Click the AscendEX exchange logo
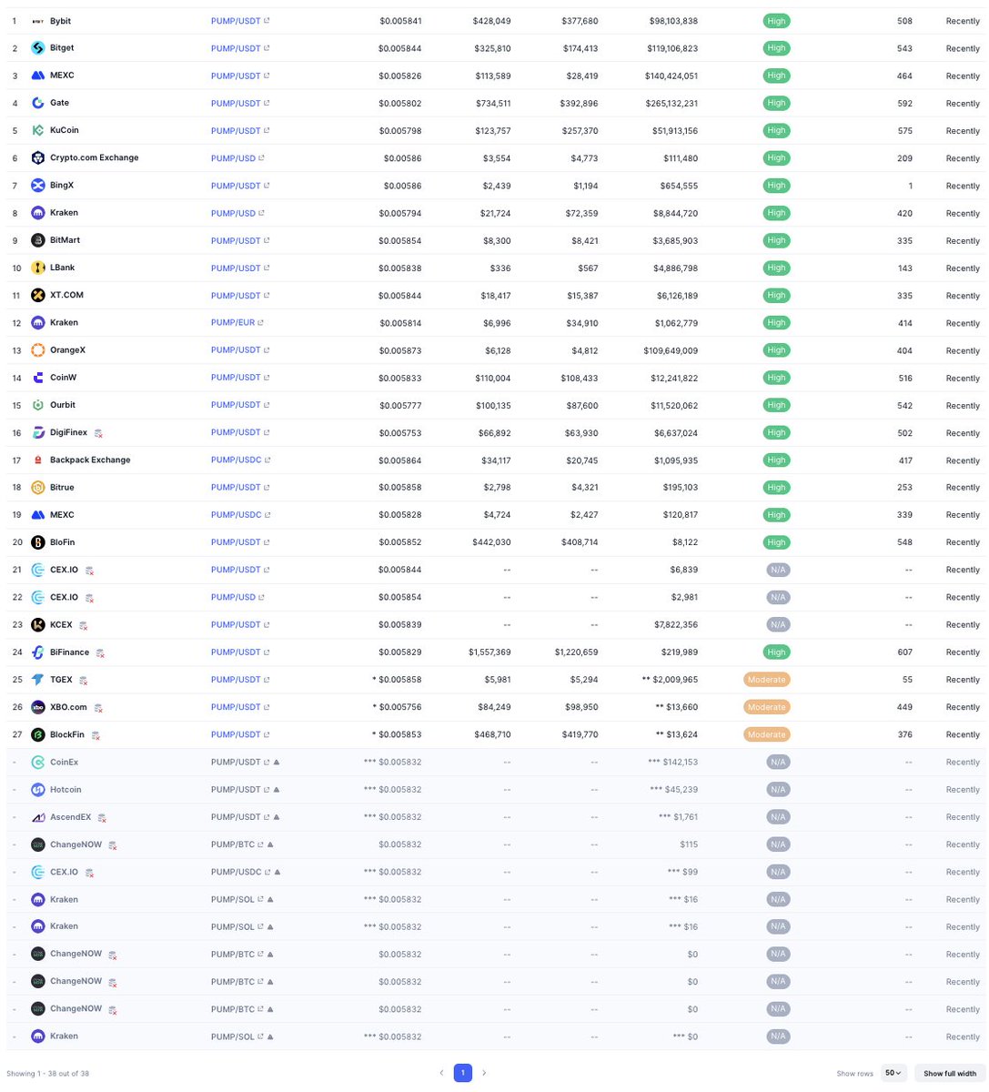The image size is (989, 1092). [38, 817]
